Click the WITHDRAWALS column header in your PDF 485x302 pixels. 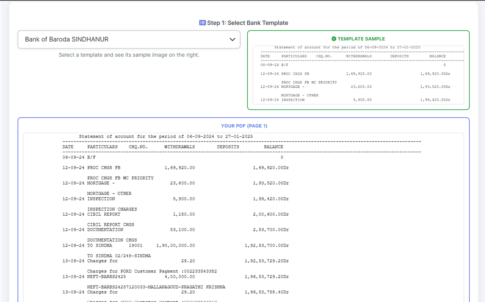179,147
